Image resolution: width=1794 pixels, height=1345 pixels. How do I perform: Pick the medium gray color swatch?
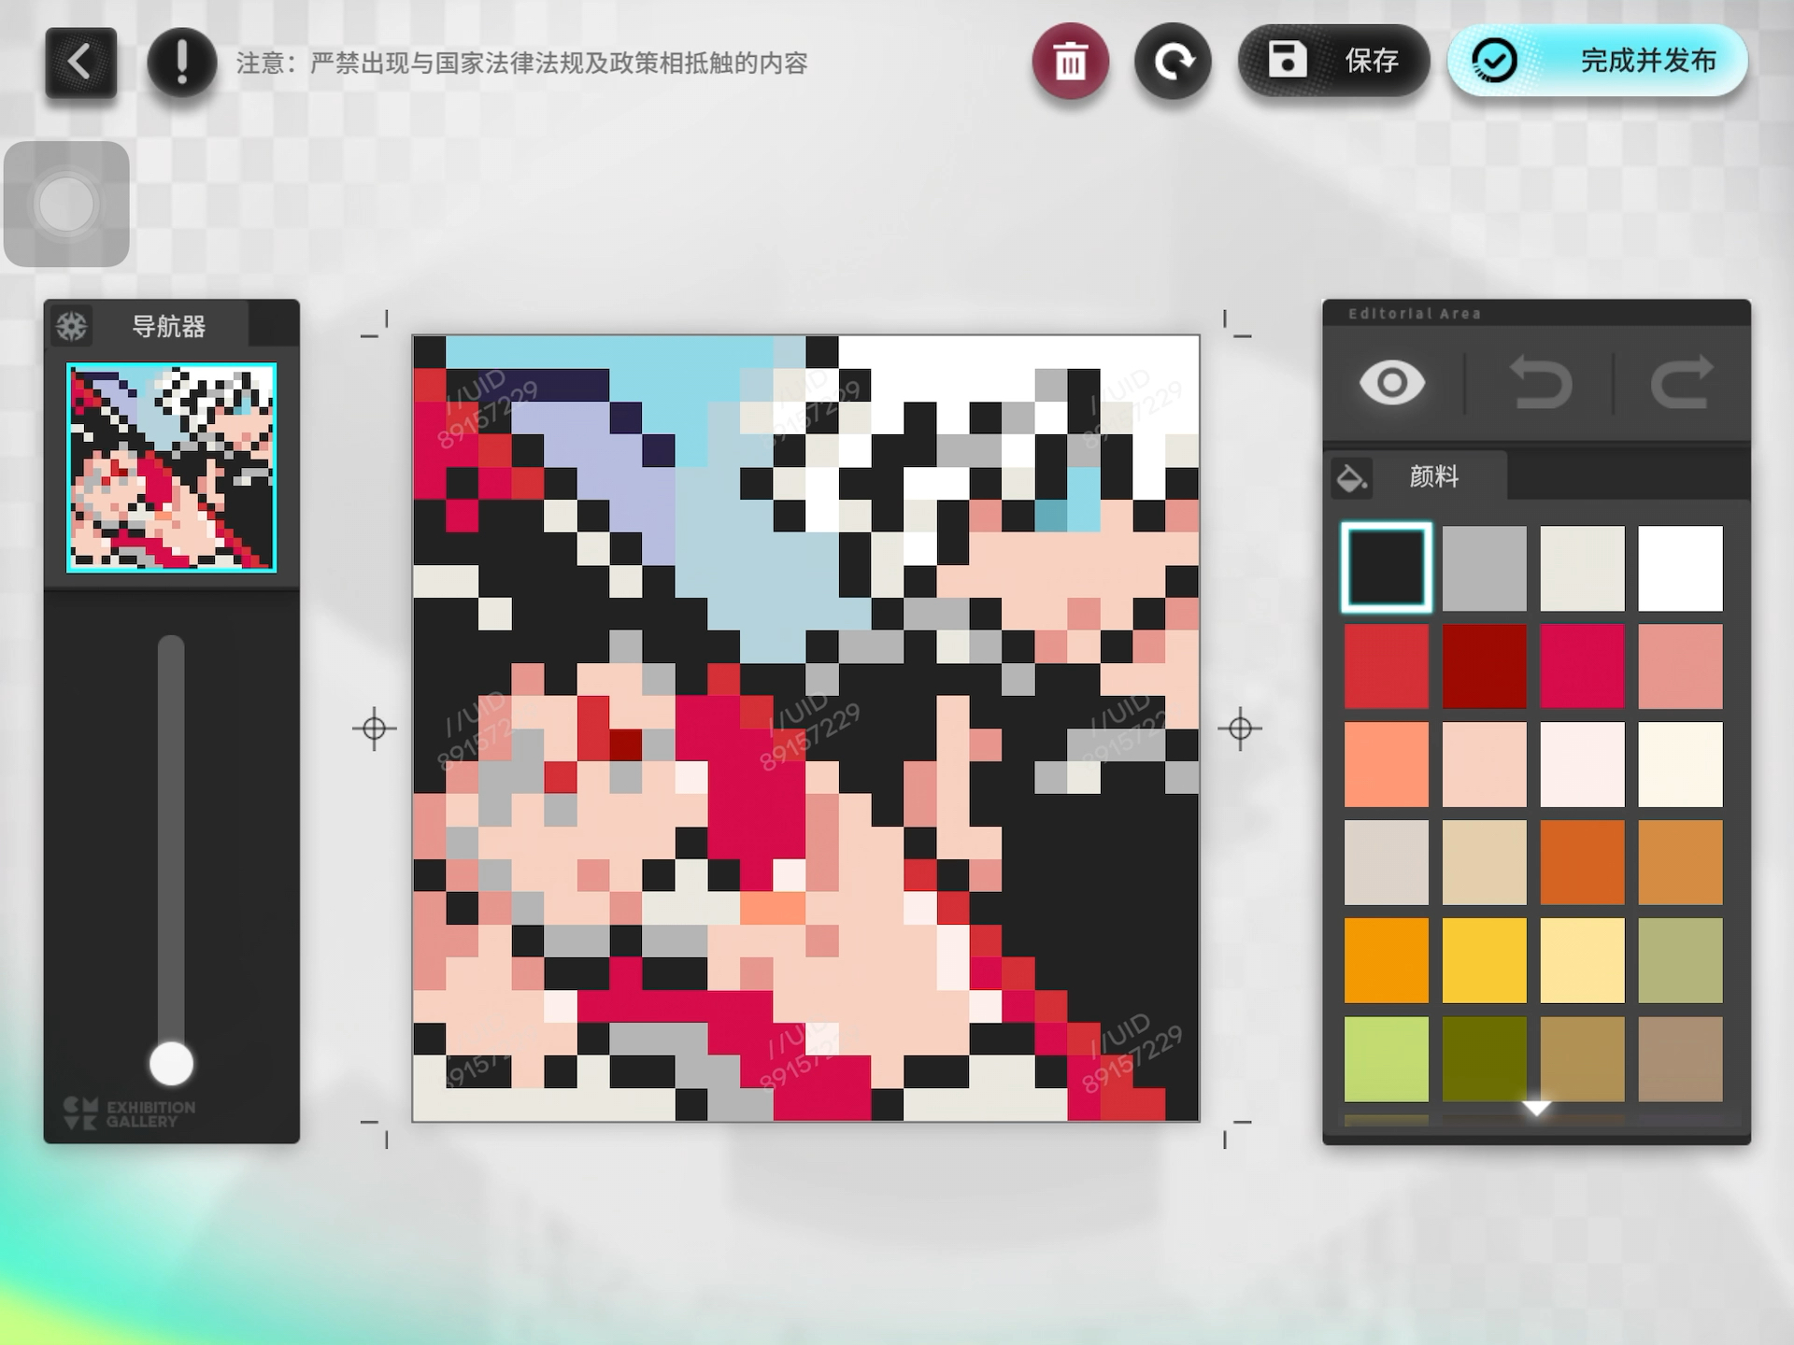coord(1485,568)
